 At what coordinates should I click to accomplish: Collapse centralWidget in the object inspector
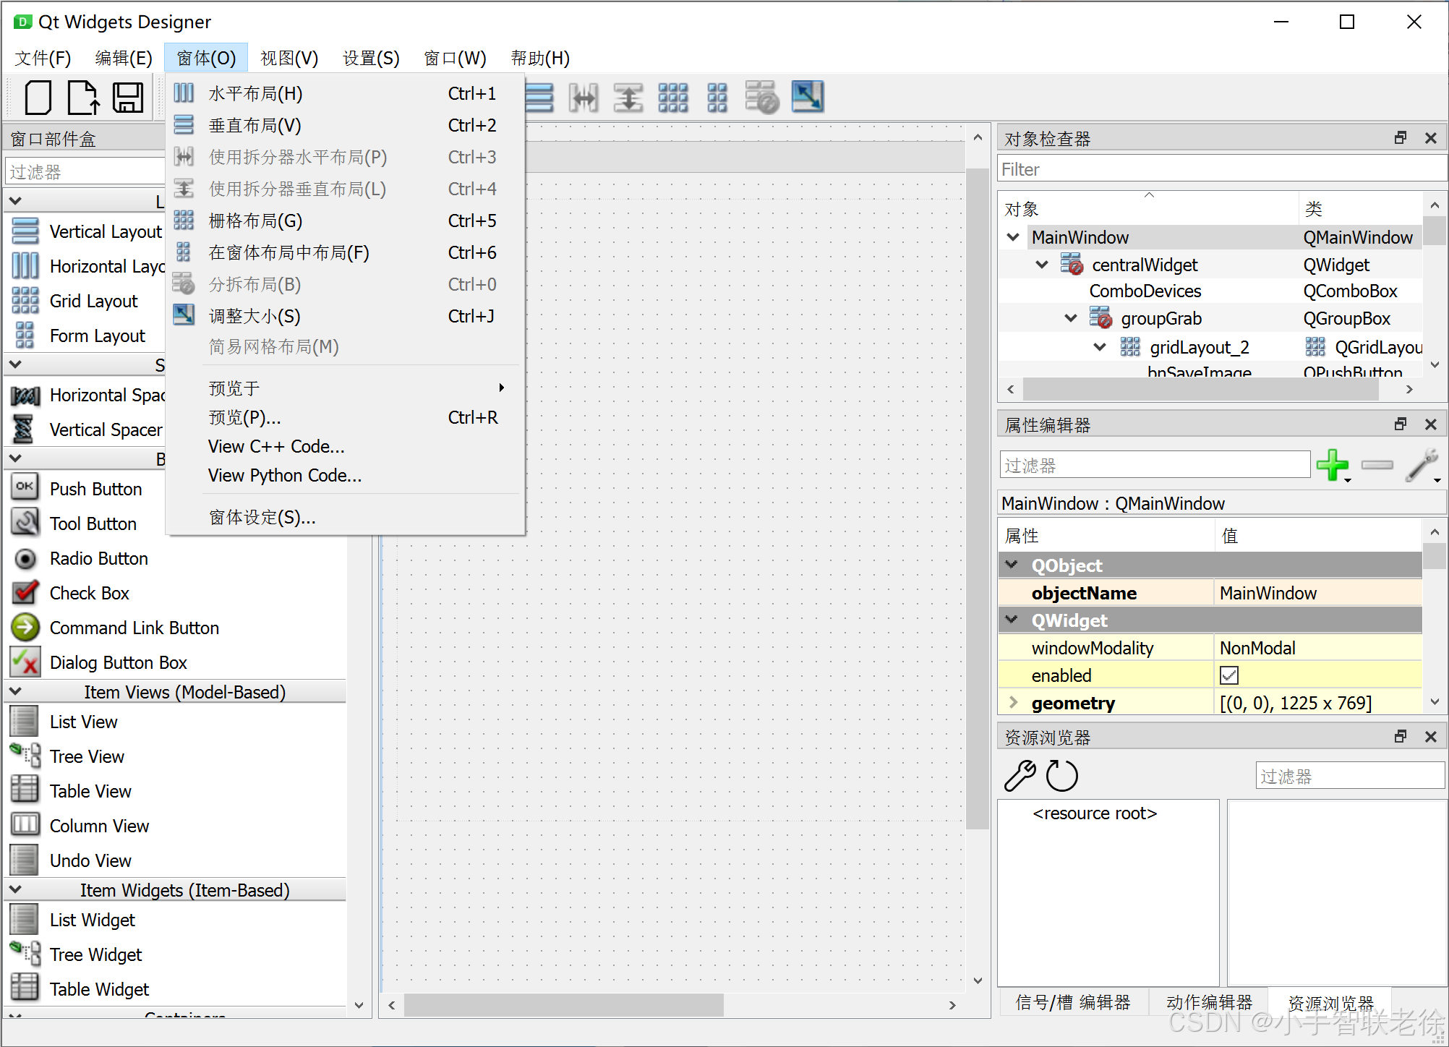pos(1042,264)
